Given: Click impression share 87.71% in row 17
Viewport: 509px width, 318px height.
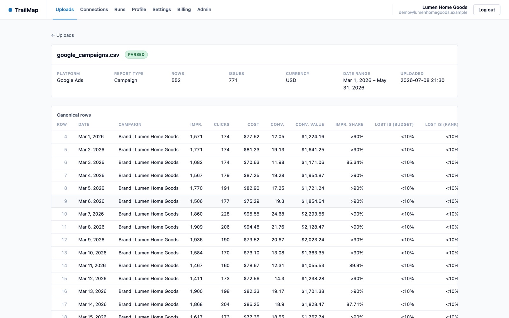Looking at the screenshot, I should pos(355,304).
